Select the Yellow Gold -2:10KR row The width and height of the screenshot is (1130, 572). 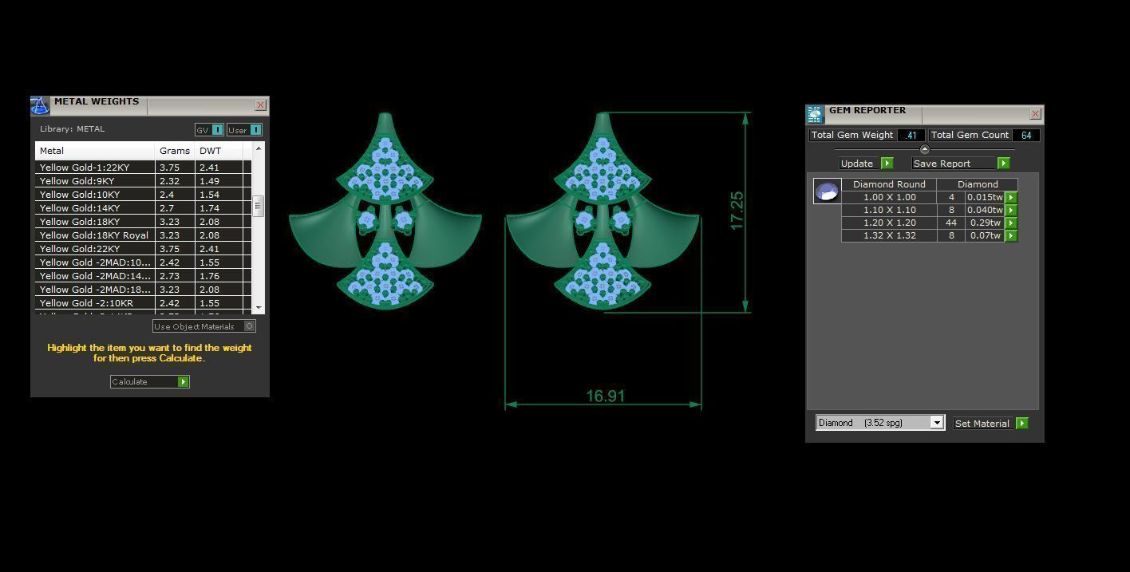pyautogui.click(x=143, y=303)
